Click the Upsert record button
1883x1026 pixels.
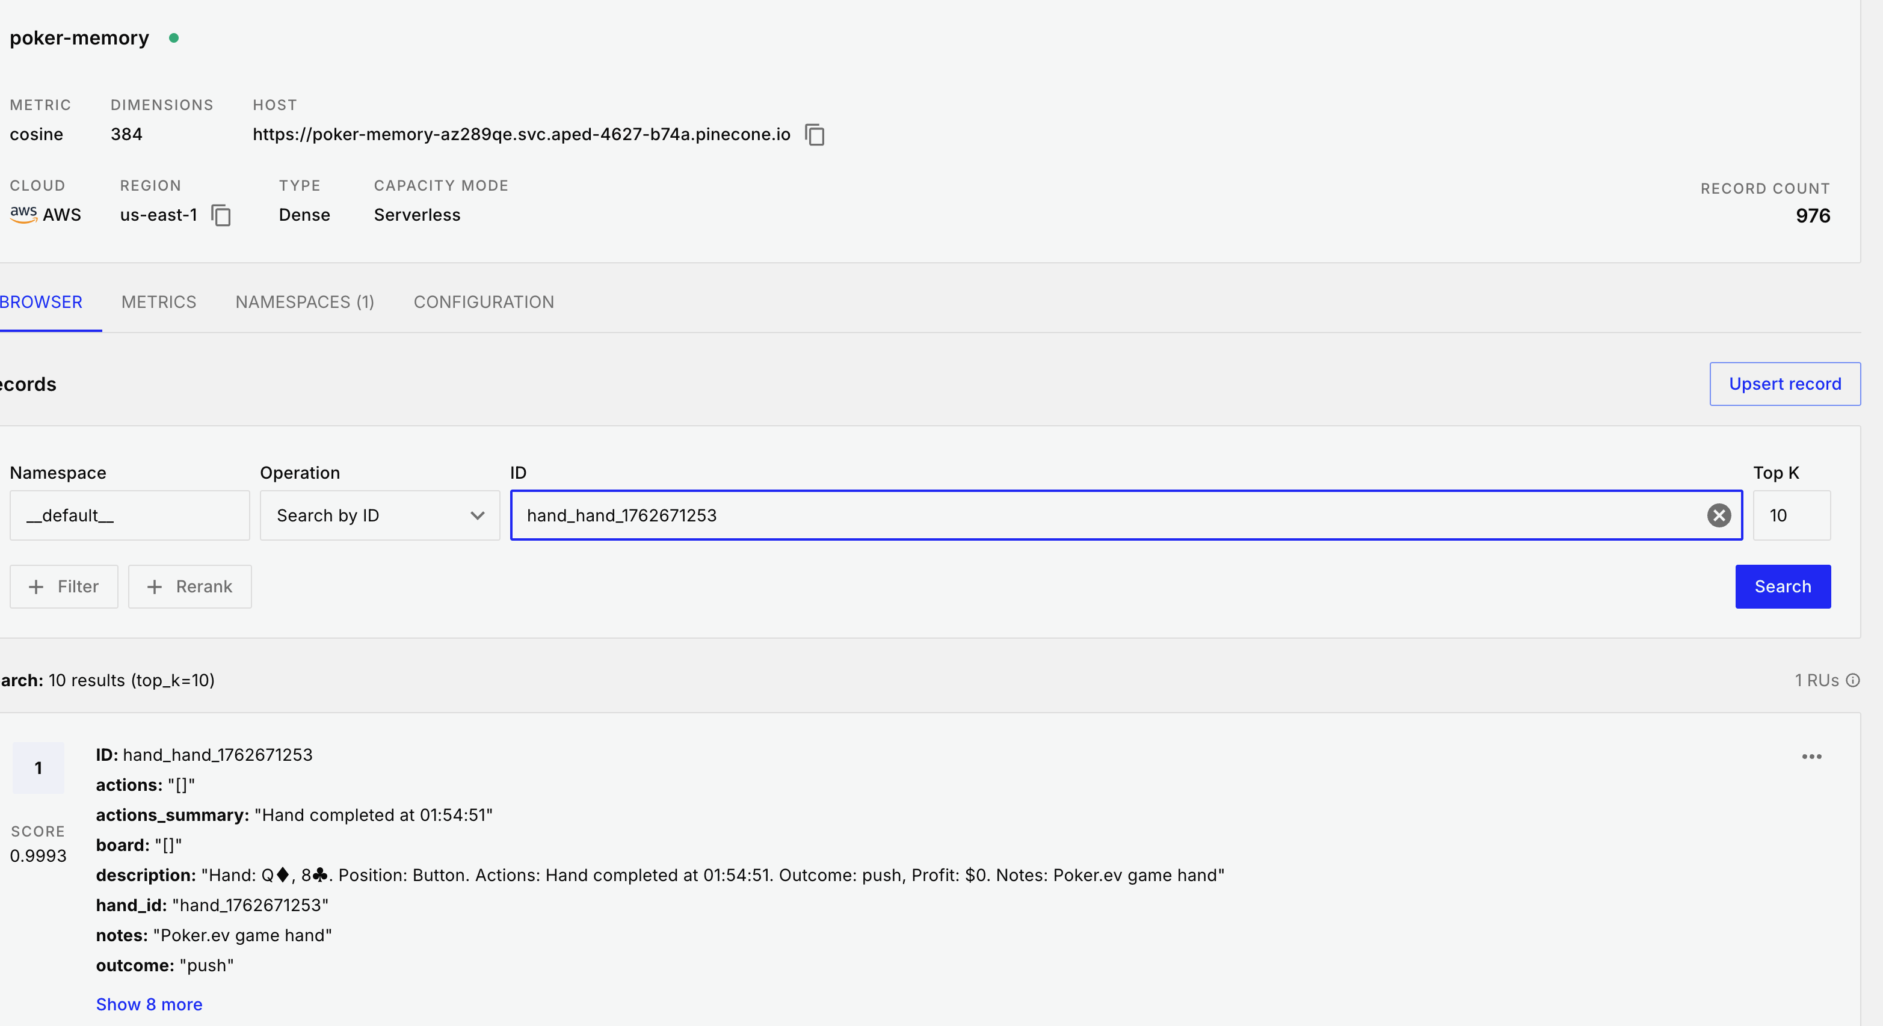(1784, 384)
